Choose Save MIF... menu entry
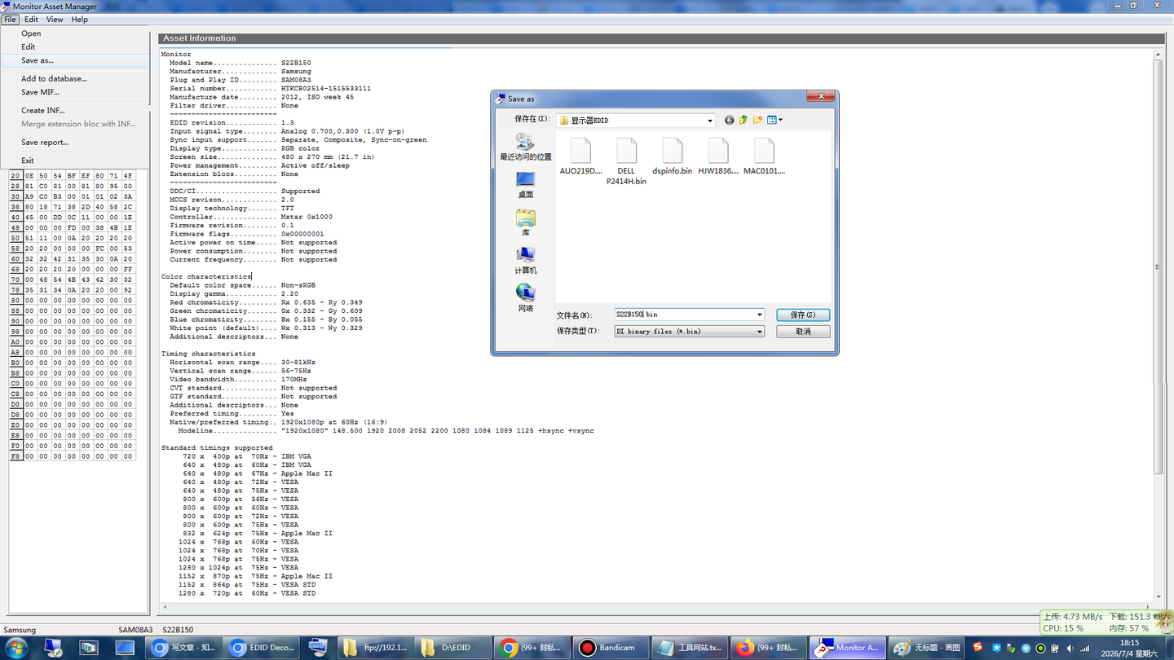The width and height of the screenshot is (1174, 660). click(77, 92)
